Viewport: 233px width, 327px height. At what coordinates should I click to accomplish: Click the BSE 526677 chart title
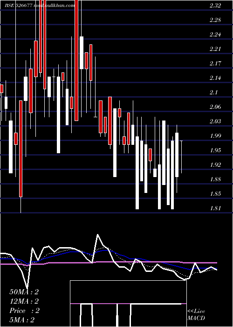[40, 6]
